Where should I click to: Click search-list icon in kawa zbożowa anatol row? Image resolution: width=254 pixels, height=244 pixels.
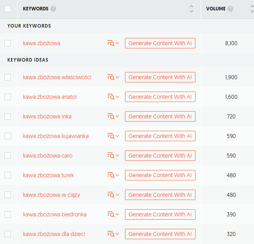point(111,97)
